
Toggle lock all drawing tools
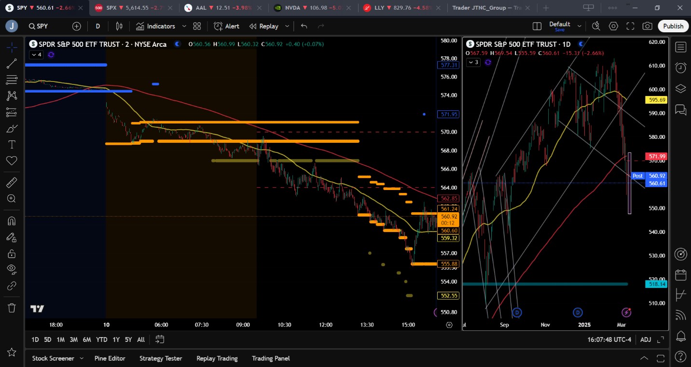pyautogui.click(x=12, y=253)
